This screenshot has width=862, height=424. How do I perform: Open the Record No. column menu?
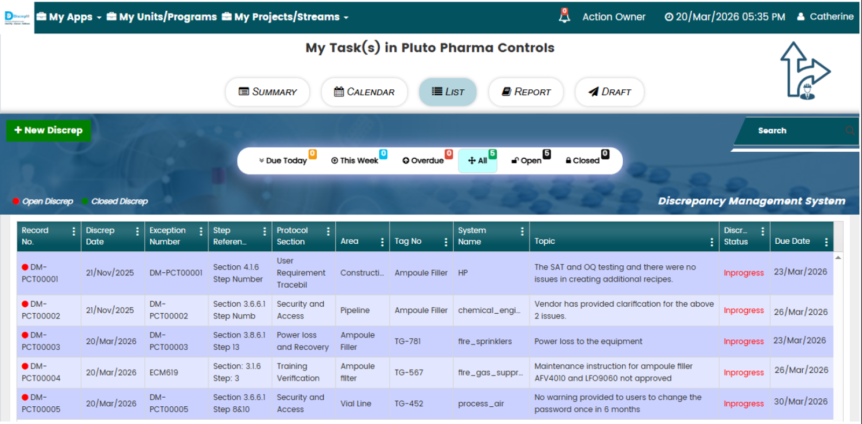(74, 231)
